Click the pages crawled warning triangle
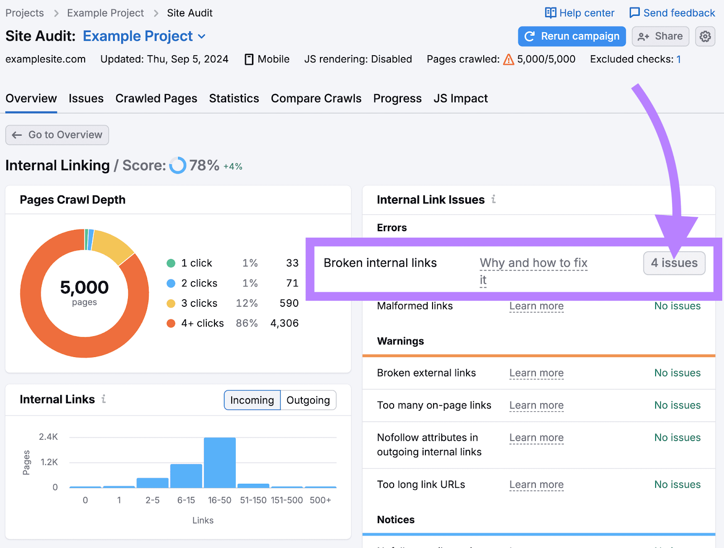This screenshot has width=724, height=548. 509,59
